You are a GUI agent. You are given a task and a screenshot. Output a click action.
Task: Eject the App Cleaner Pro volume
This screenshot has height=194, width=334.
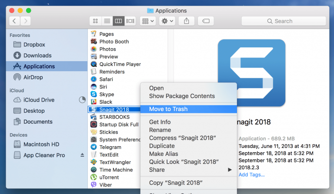[x=83, y=155]
